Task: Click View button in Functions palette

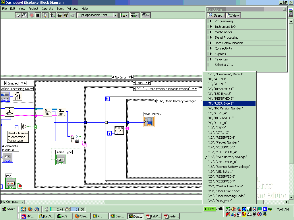Action: click(x=233, y=15)
